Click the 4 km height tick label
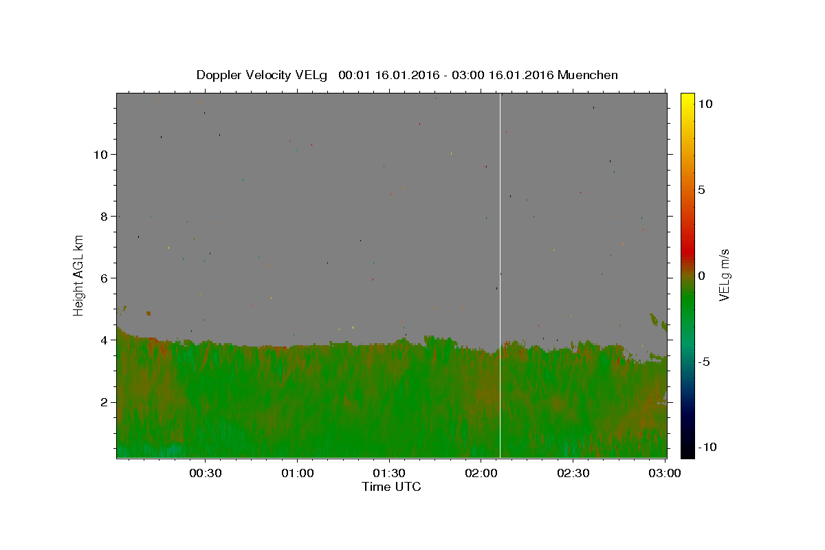This screenshot has height=550, width=825. [104, 340]
